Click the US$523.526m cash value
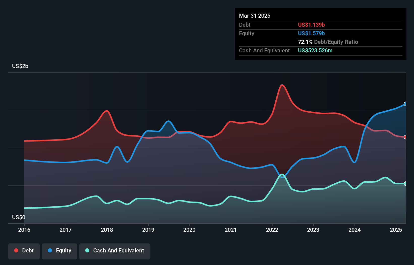 [x=315, y=50]
